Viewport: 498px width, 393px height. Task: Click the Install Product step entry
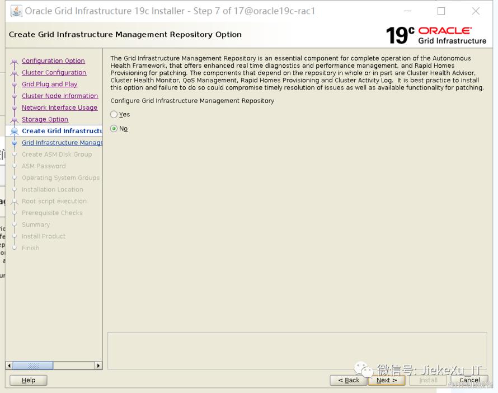[x=44, y=236]
